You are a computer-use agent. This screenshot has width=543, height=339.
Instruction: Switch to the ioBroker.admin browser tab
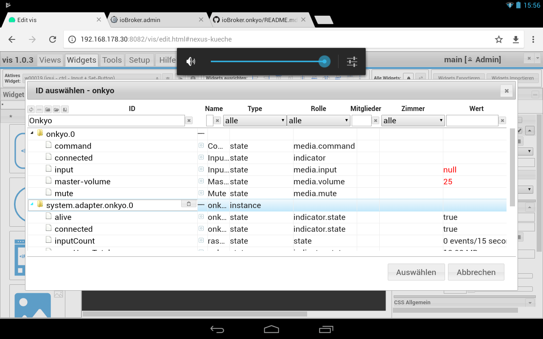[x=157, y=20]
